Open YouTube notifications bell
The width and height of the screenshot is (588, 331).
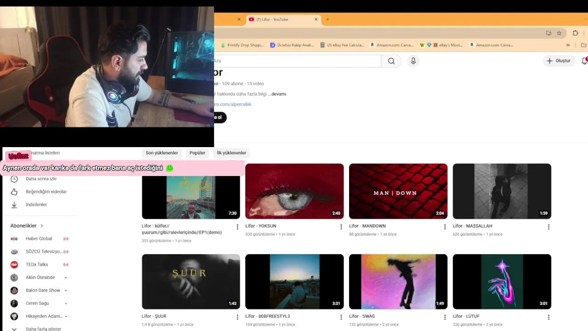point(584,61)
